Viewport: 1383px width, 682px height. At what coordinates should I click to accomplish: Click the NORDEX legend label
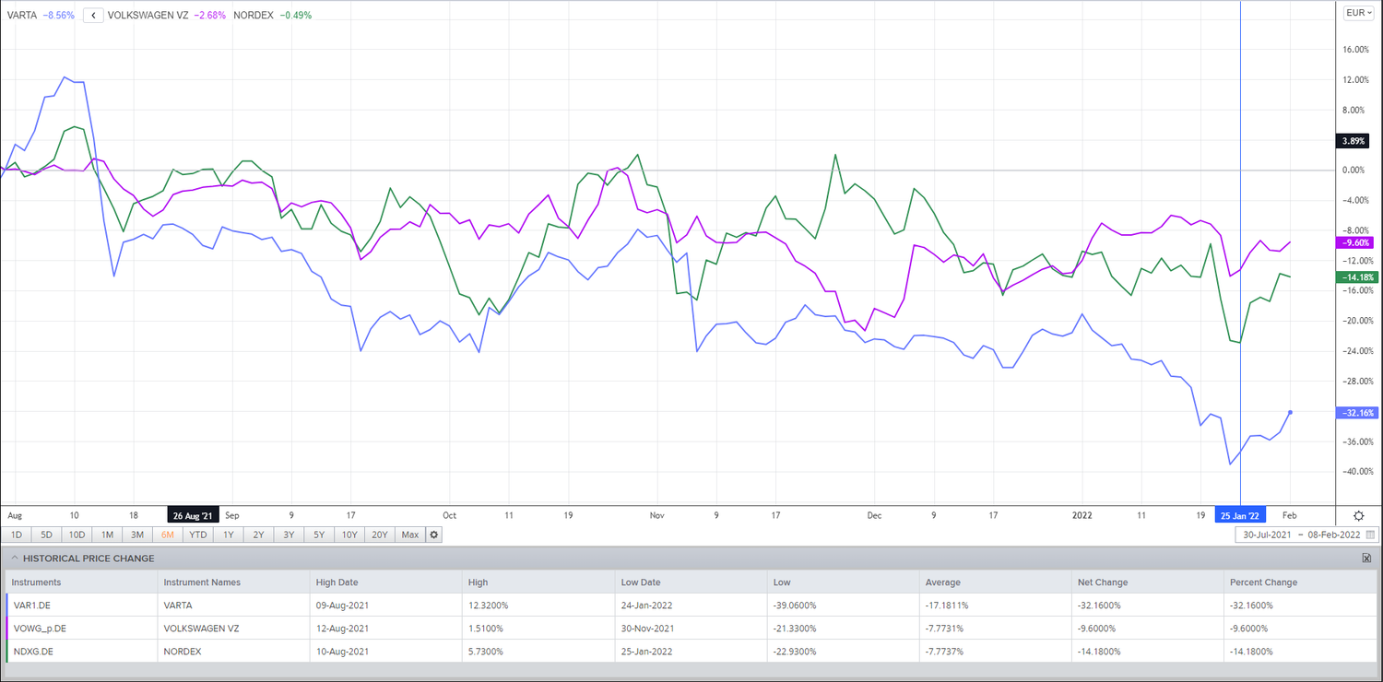point(252,16)
